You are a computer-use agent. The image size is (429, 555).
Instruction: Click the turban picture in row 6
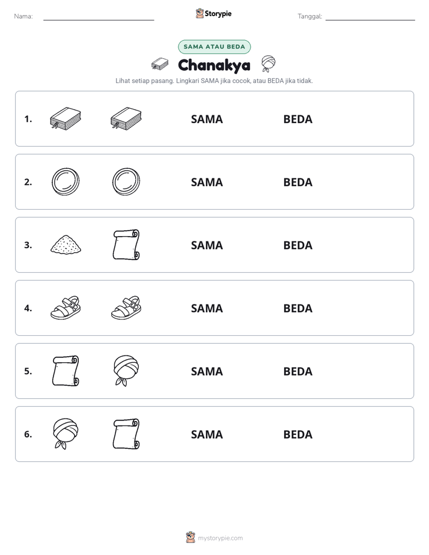click(x=66, y=434)
